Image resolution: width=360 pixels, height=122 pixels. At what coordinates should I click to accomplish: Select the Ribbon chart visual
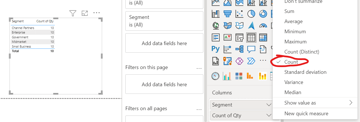tap(216, 13)
